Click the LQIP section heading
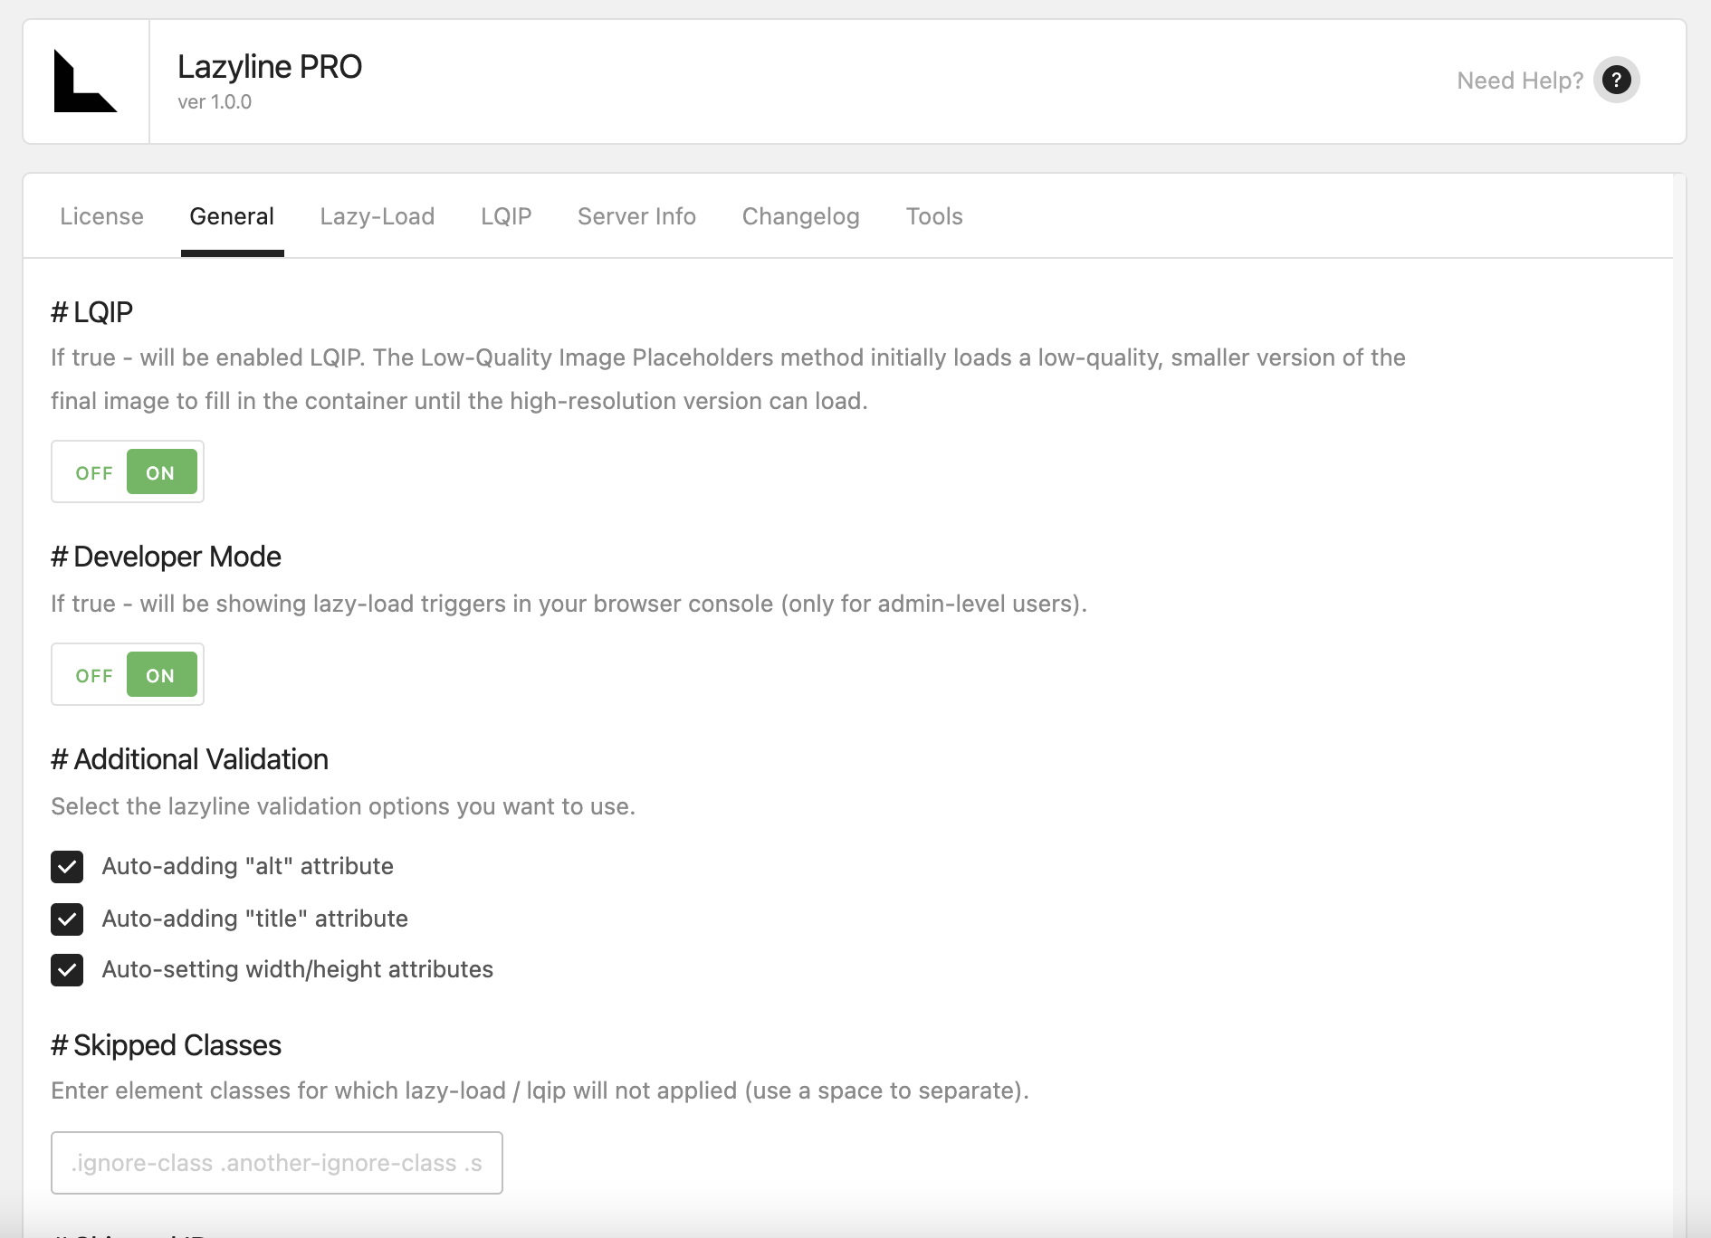The image size is (1711, 1238). [91, 311]
